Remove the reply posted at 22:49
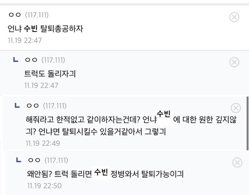 [x=236, y=108]
